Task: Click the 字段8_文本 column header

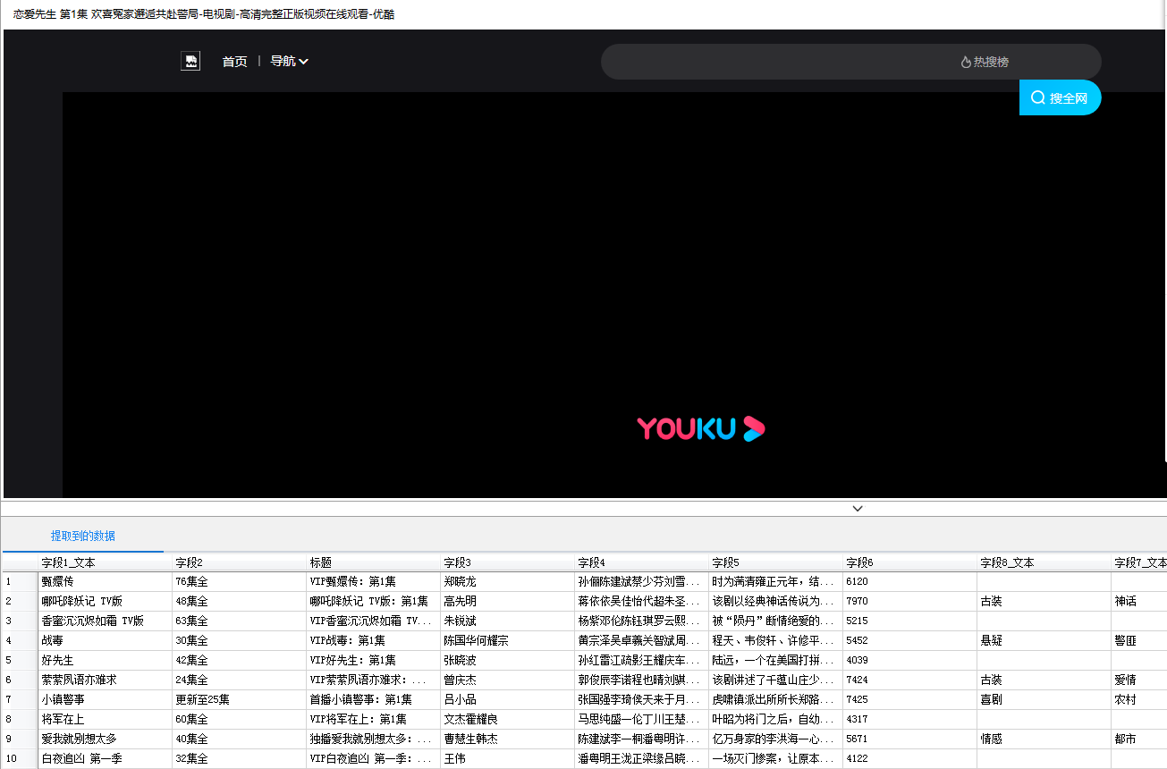Action: [x=1044, y=562]
